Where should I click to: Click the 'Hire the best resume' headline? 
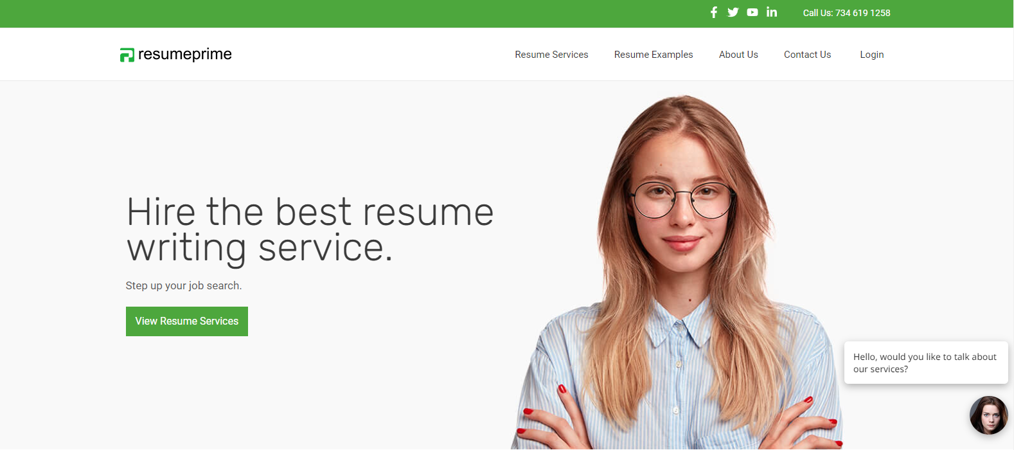pyautogui.click(x=310, y=212)
